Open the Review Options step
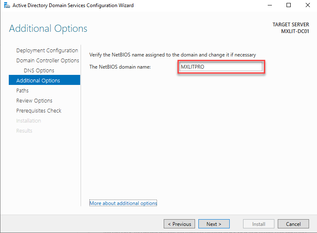 [x=34, y=101]
